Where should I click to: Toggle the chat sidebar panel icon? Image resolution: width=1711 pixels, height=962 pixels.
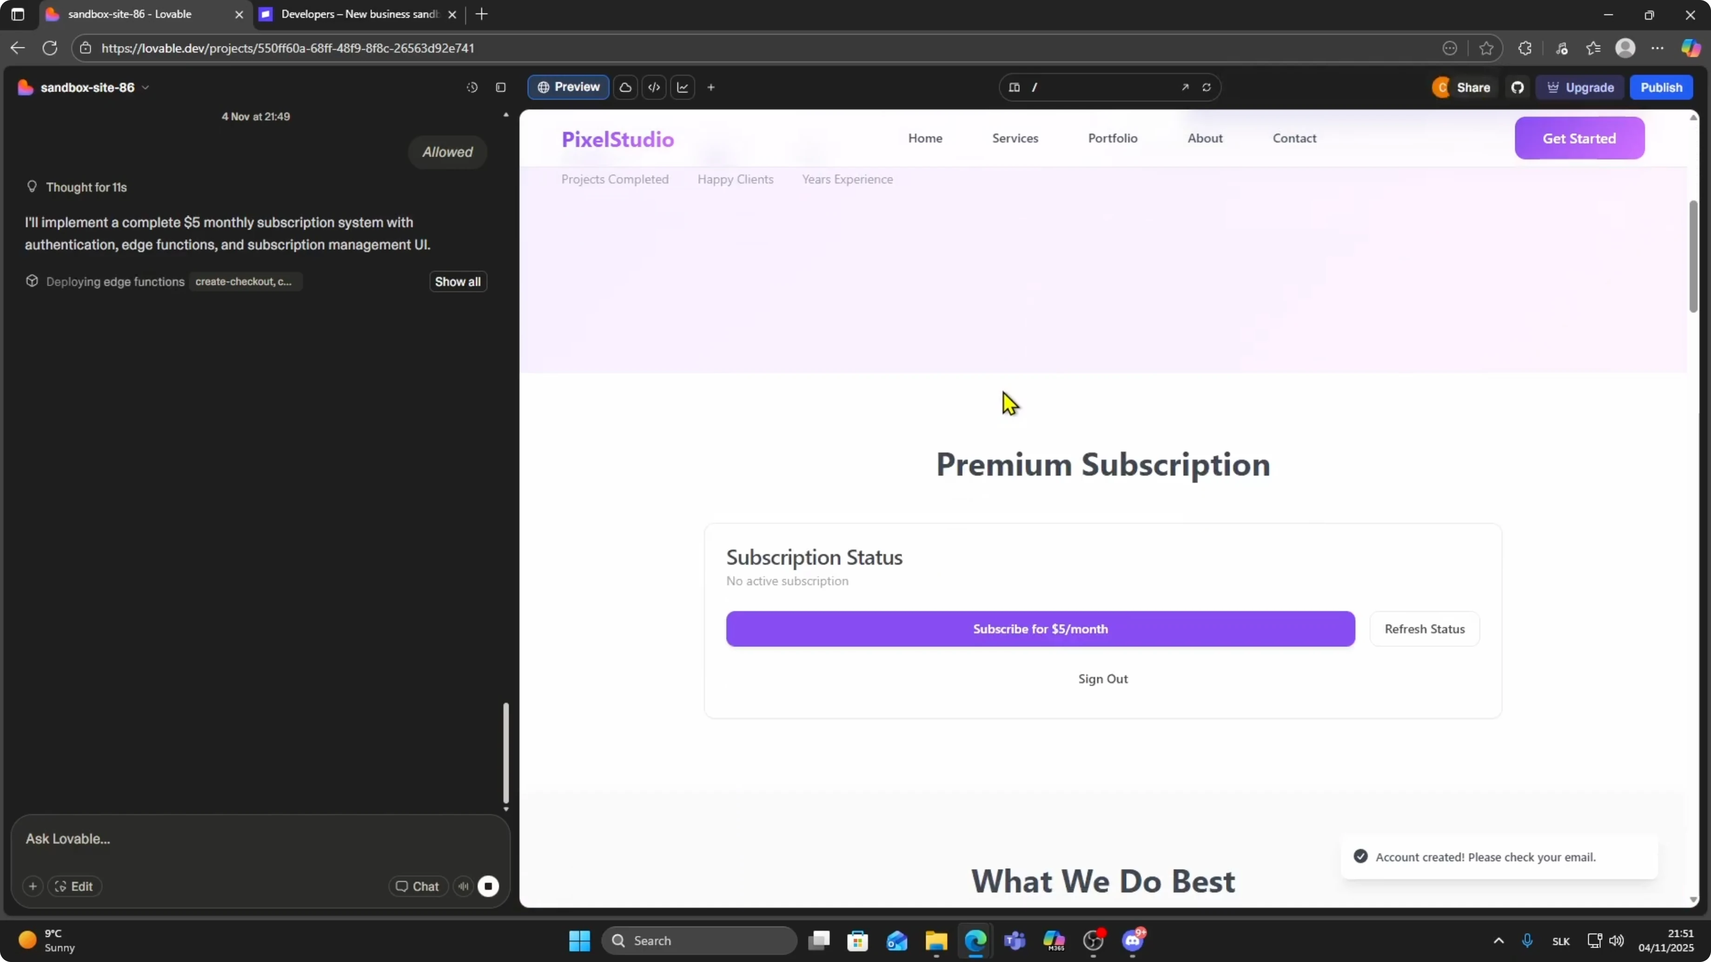pos(501,88)
